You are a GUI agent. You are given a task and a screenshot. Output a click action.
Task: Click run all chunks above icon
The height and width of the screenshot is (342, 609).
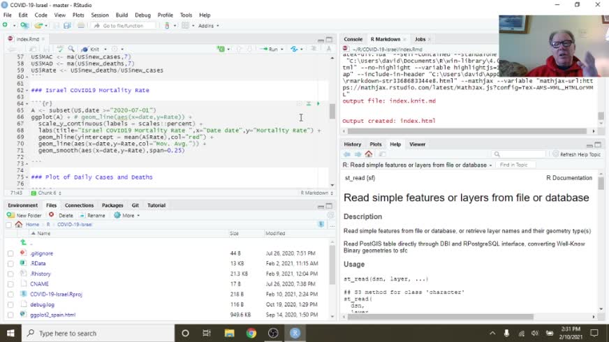(x=309, y=104)
